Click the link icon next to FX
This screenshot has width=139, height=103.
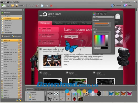(101, 14)
